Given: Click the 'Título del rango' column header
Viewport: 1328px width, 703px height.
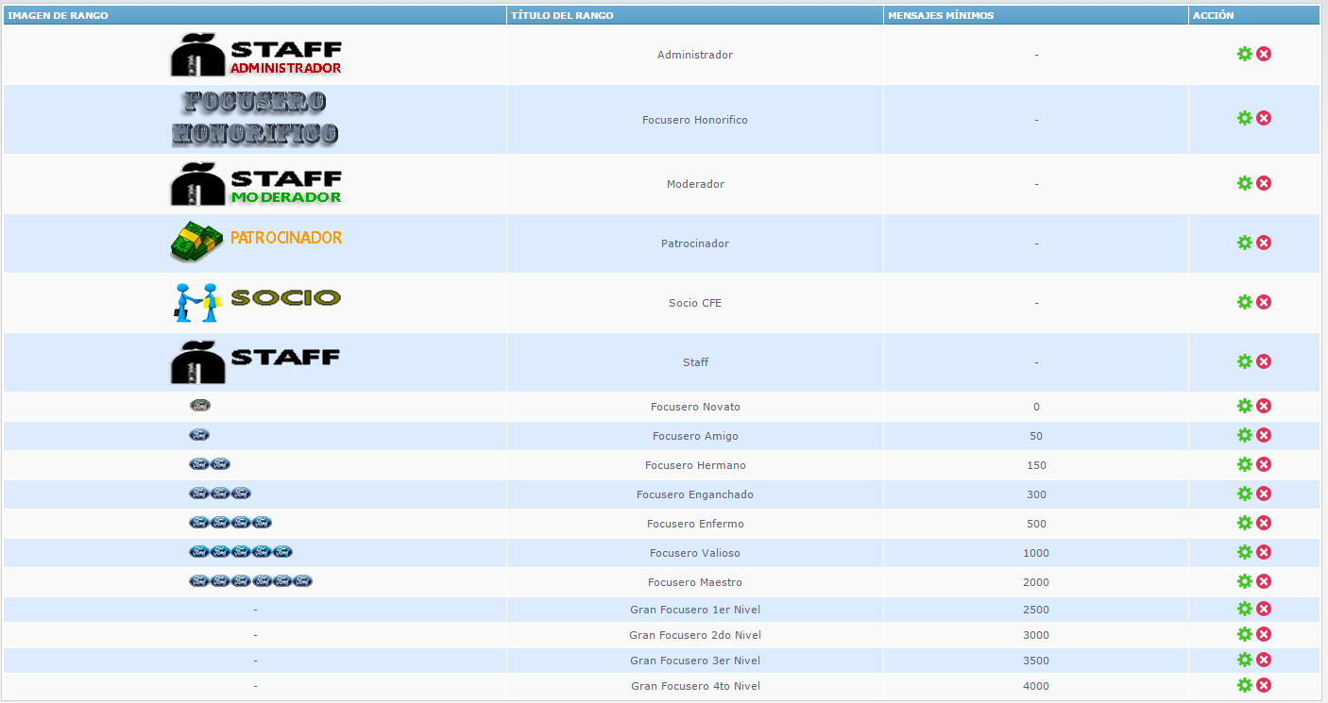Looking at the screenshot, I should [562, 15].
